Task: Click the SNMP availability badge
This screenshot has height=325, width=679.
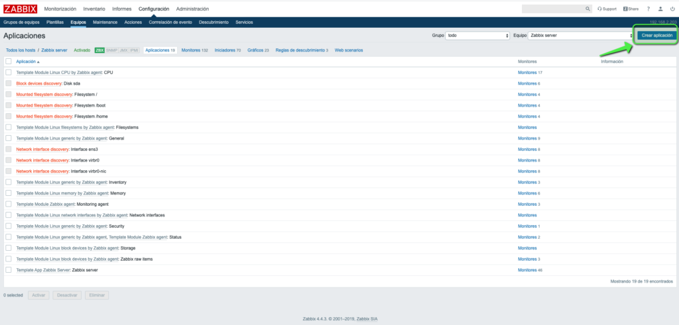Action: 111,50
